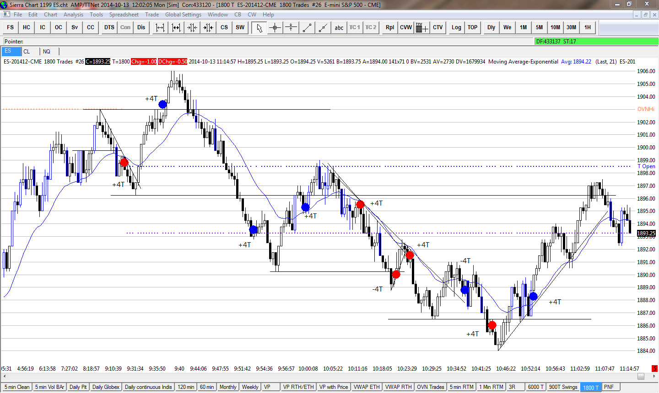This screenshot has width=659, height=393.
Task: Set chart period to 1M
Action: [524, 27]
